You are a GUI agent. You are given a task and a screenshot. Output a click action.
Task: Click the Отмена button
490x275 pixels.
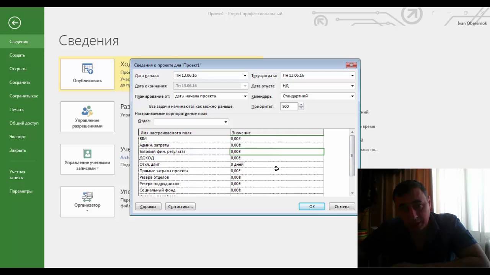342,207
